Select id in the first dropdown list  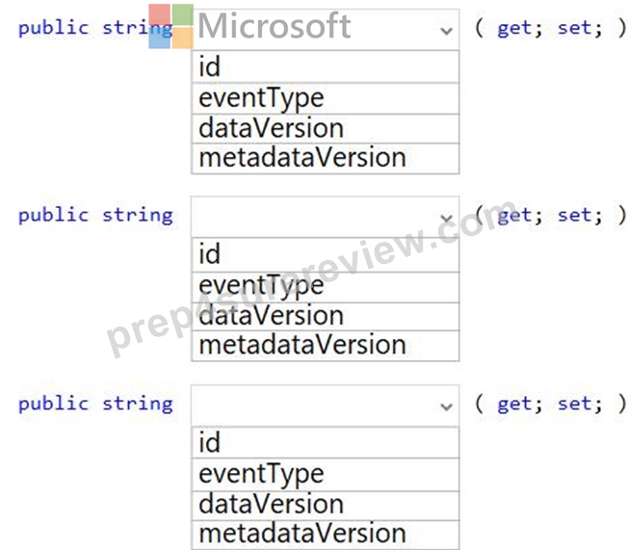click(x=326, y=66)
